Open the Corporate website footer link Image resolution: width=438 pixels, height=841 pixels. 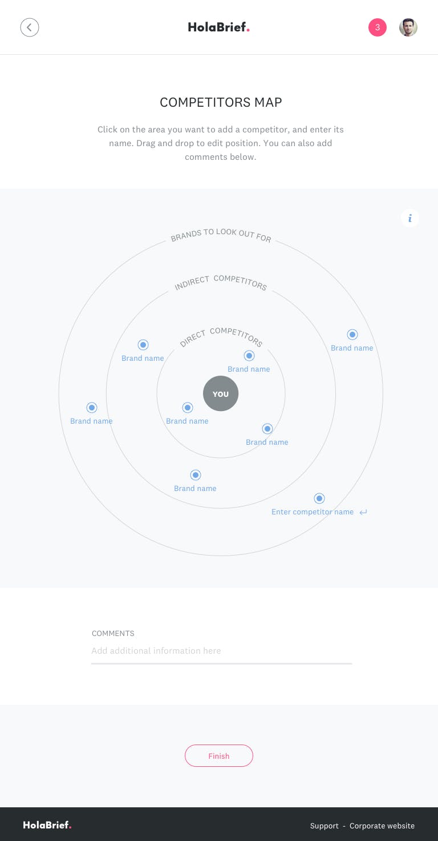(382, 826)
